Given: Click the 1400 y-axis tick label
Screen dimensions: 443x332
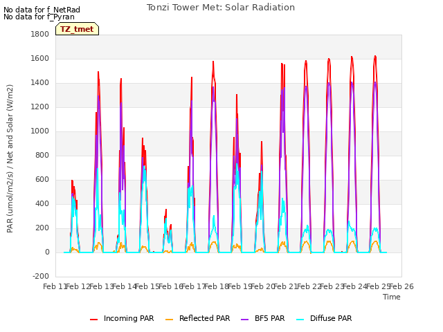Looking at the screenshot, I should pyautogui.click(x=40, y=83).
